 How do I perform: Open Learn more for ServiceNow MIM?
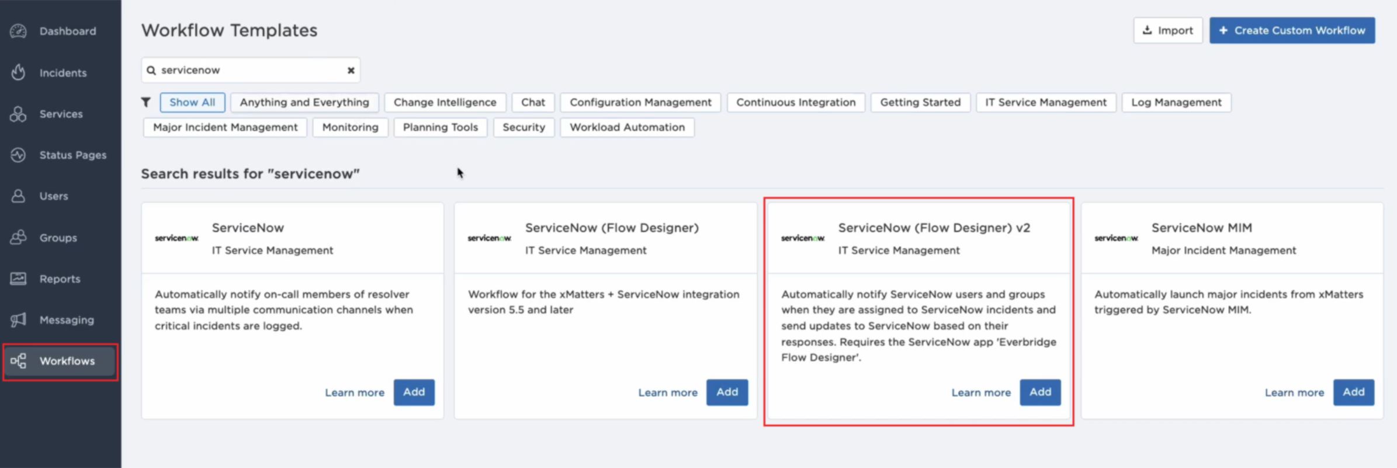click(x=1294, y=393)
